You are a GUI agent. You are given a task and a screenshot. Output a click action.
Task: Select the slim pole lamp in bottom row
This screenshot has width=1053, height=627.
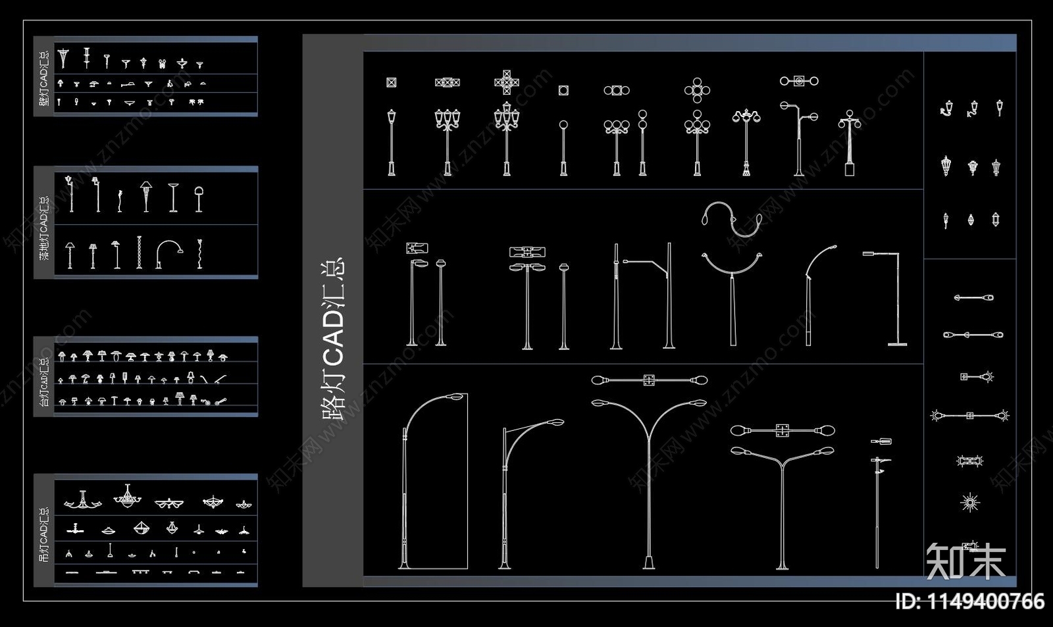(x=877, y=513)
